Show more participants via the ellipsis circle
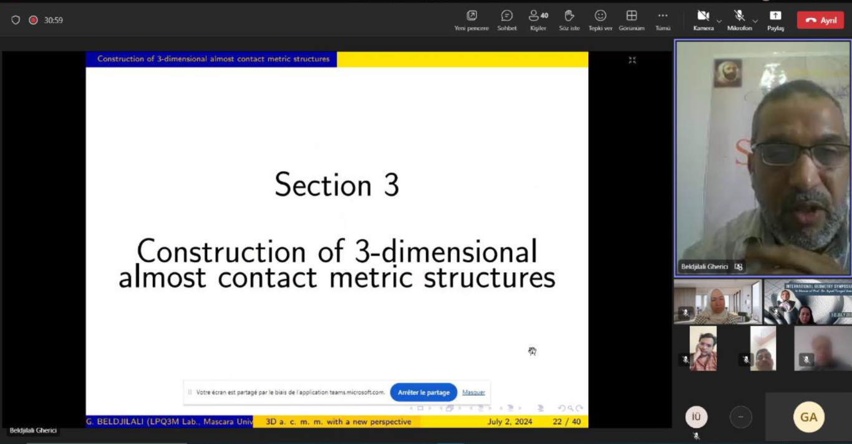The image size is (852, 444). pyautogui.click(x=740, y=417)
